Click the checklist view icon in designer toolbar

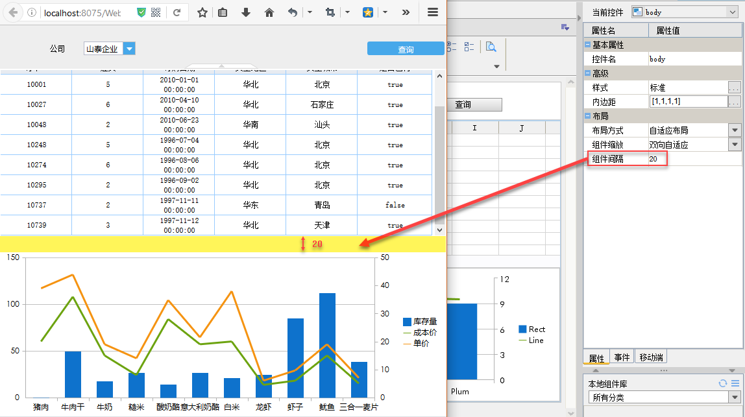pos(469,47)
